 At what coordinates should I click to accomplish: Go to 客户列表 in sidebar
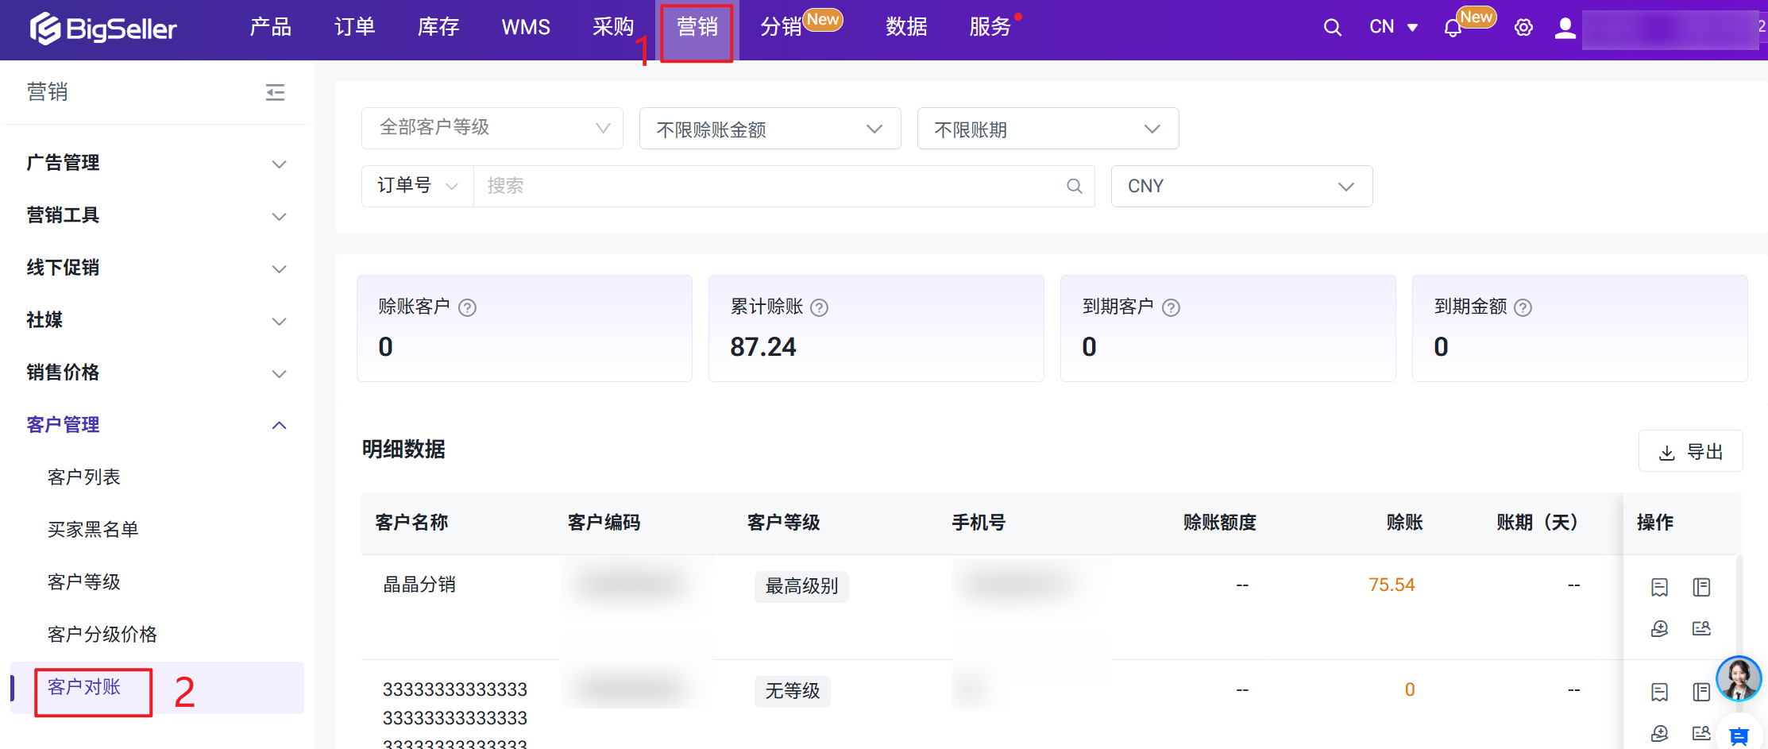[x=84, y=477]
